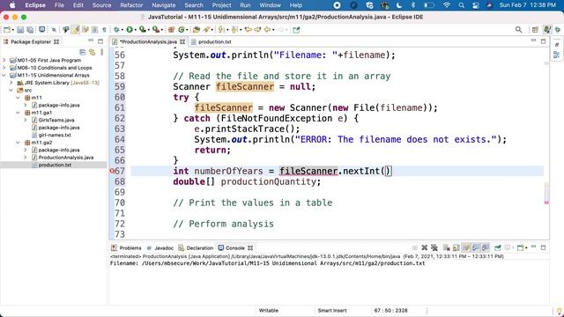Click the Spotlight search icon in menu bar
This screenshot has width=564, height=317.
(x=462, y=5)
